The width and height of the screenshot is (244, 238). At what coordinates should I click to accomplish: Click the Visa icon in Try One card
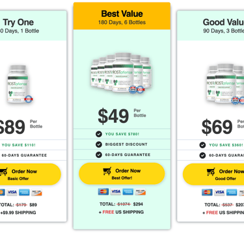point(12,192)
